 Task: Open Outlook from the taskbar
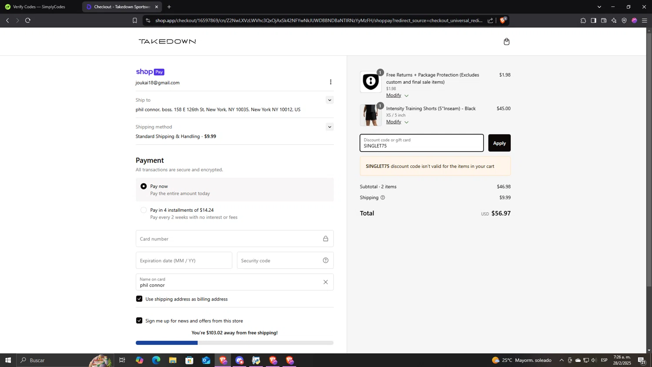coord(206,360)
